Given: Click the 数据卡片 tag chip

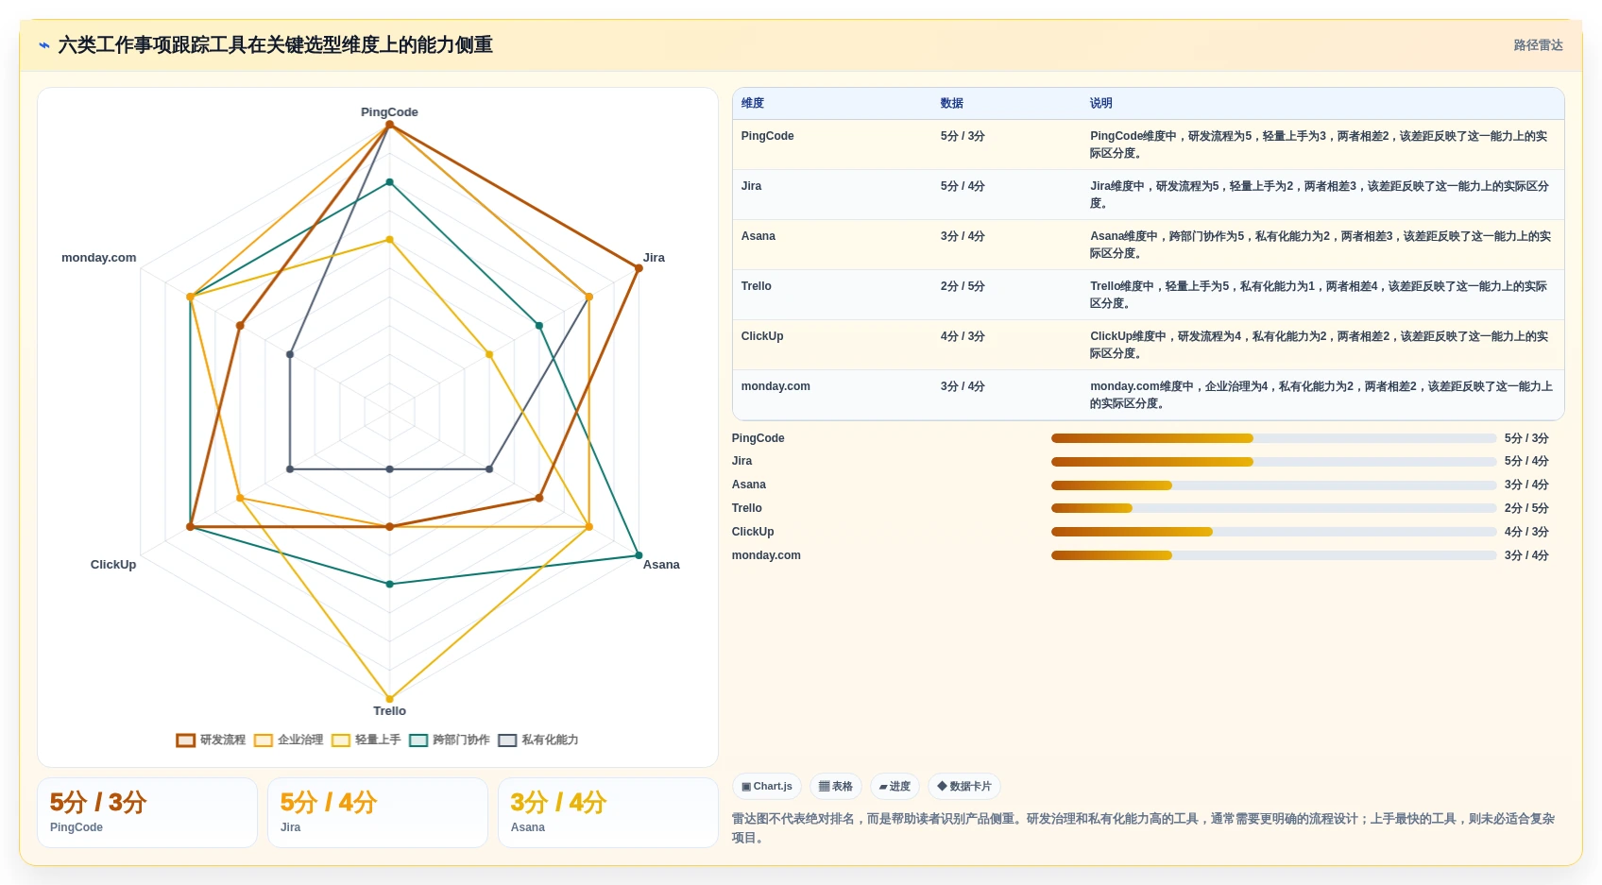Looking at the screenshot, I should (964, 786).
